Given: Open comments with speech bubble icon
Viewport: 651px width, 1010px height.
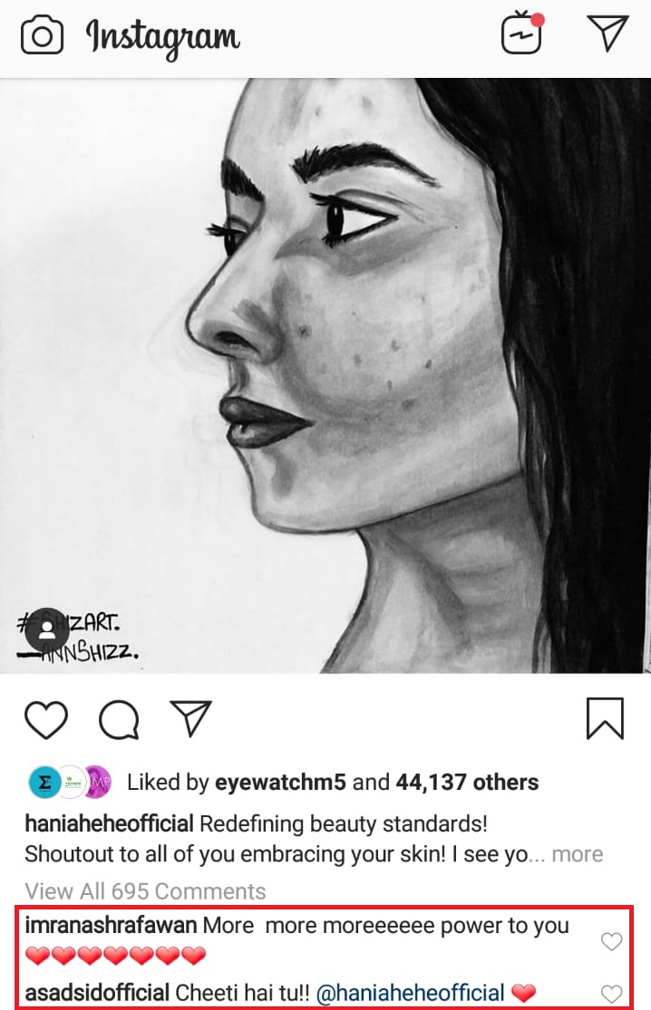Looking at the screenshot, I should 119,719.
